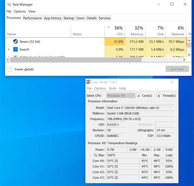The height and width of the screenshot is (186, 194).
Task: Open Task Manager File menu
Action: coord(9,11)
